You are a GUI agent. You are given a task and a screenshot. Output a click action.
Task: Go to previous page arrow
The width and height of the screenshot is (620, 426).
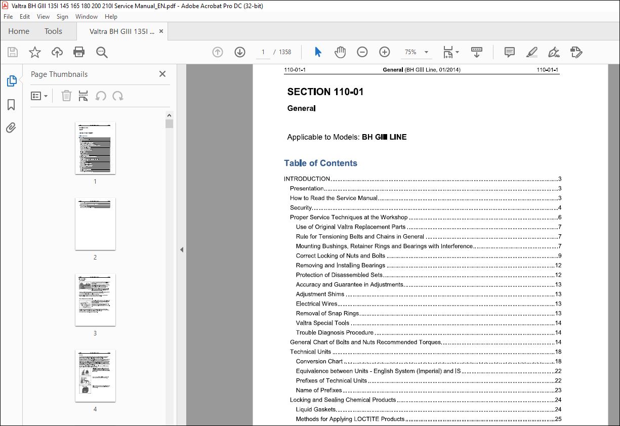point(218,52)
